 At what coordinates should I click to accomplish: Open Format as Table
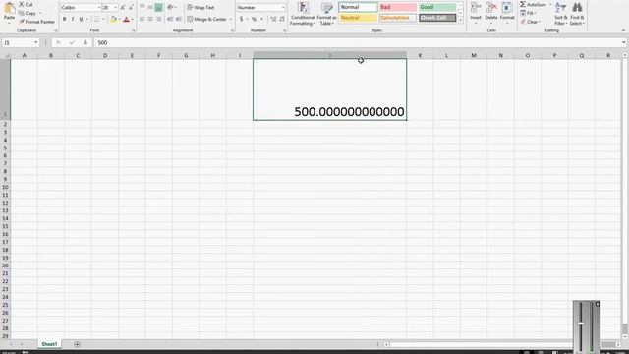[x=326, y=13]
